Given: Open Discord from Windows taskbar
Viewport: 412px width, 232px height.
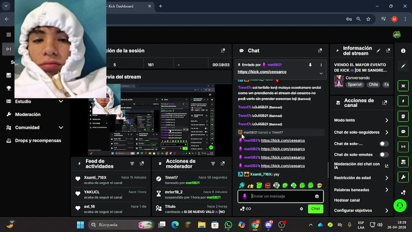Looking at the screenshot, I should [x=269, y=225].
